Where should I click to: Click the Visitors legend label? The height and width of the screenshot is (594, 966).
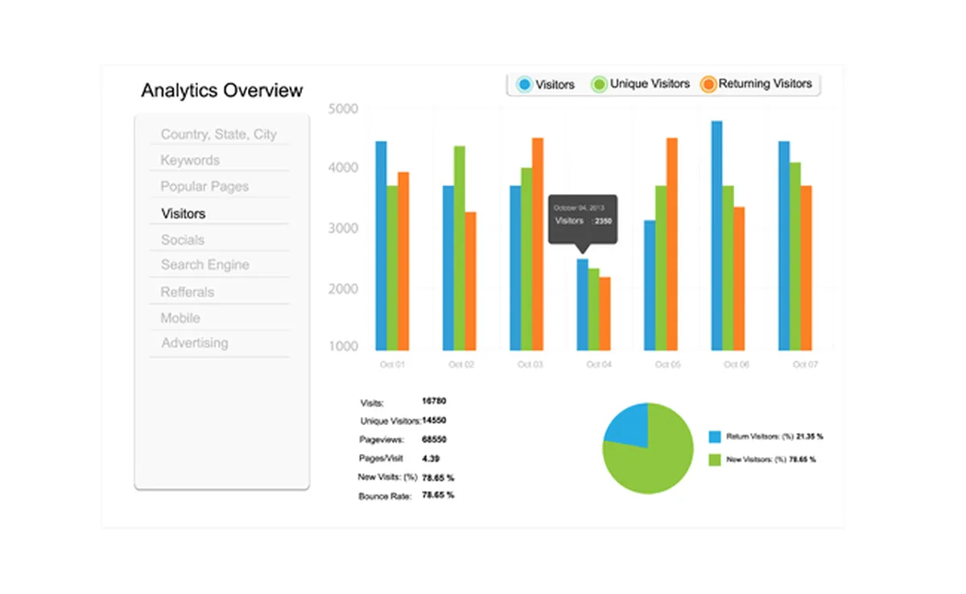point(555,84)
